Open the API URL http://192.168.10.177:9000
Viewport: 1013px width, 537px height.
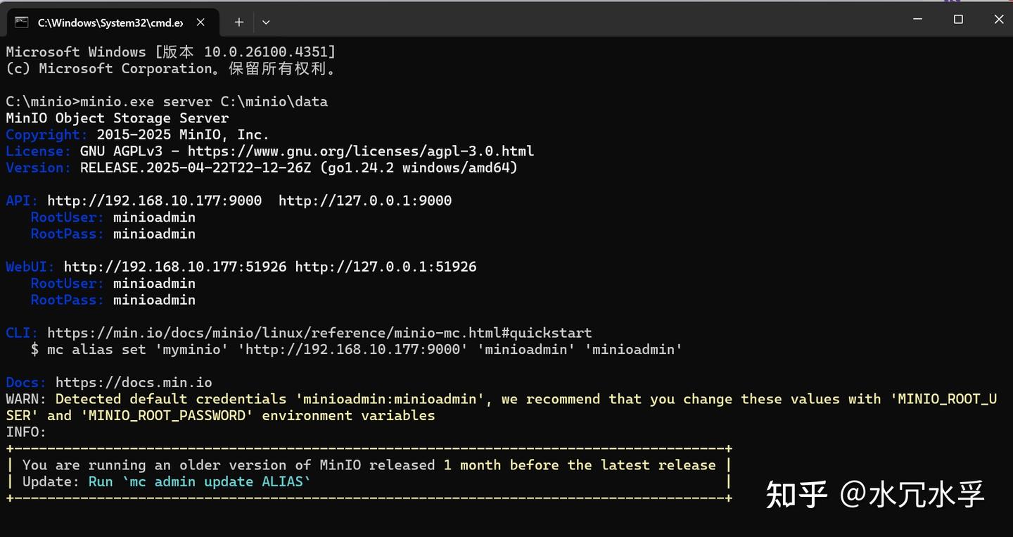point(154,201)
